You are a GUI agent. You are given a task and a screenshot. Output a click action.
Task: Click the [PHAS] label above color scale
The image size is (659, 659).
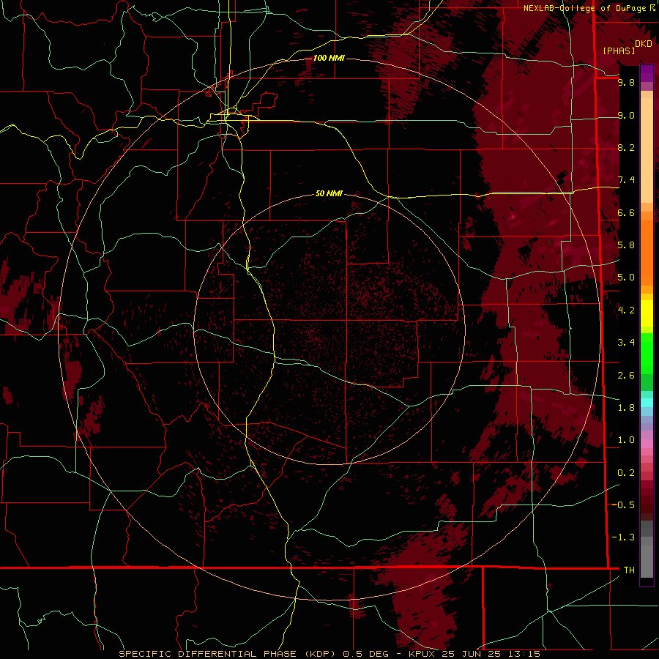619,51
